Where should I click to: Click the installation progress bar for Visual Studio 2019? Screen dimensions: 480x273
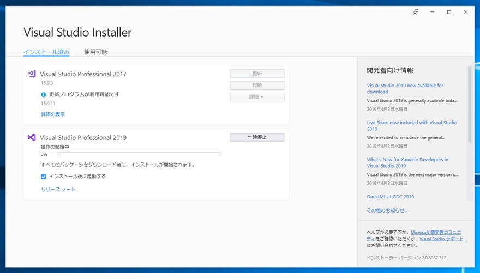[139, 154]
